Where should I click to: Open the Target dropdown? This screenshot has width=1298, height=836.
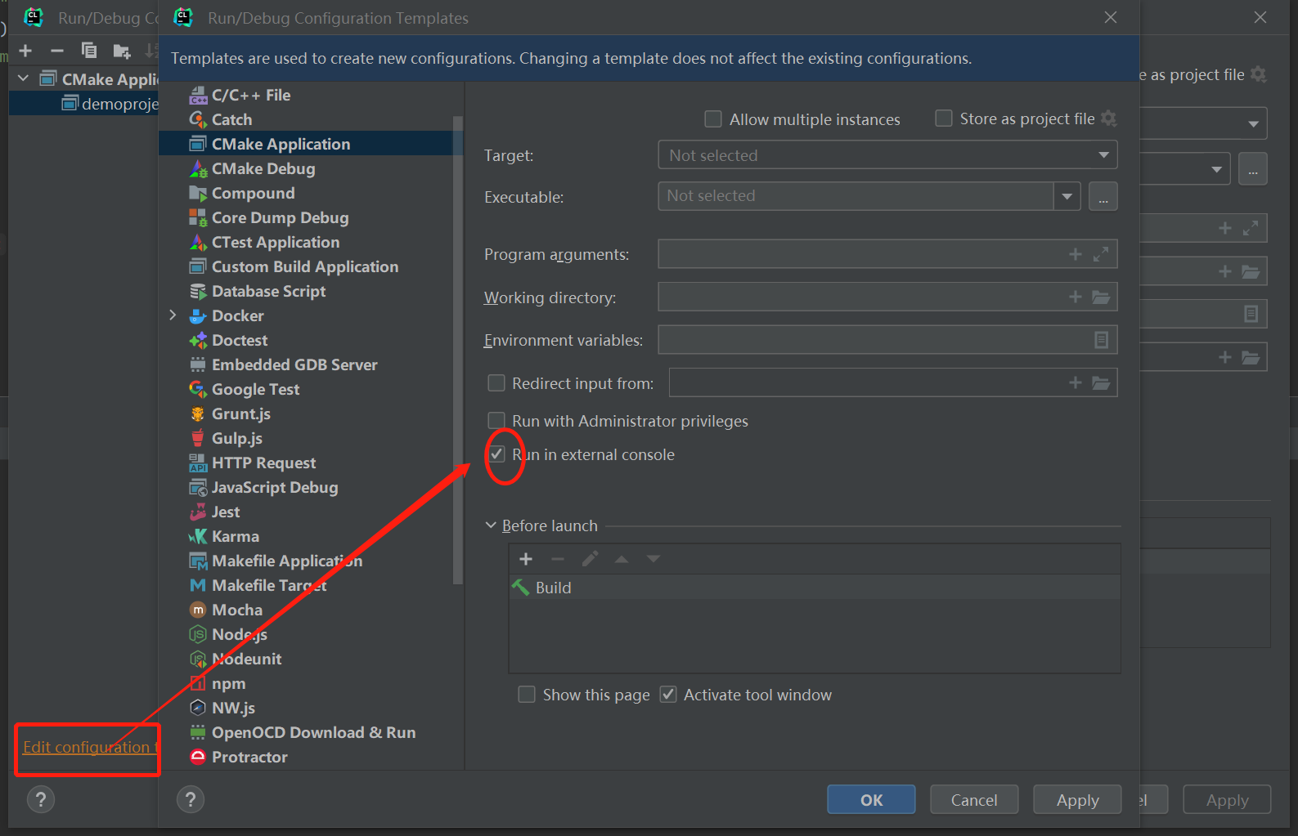point(887,155)
